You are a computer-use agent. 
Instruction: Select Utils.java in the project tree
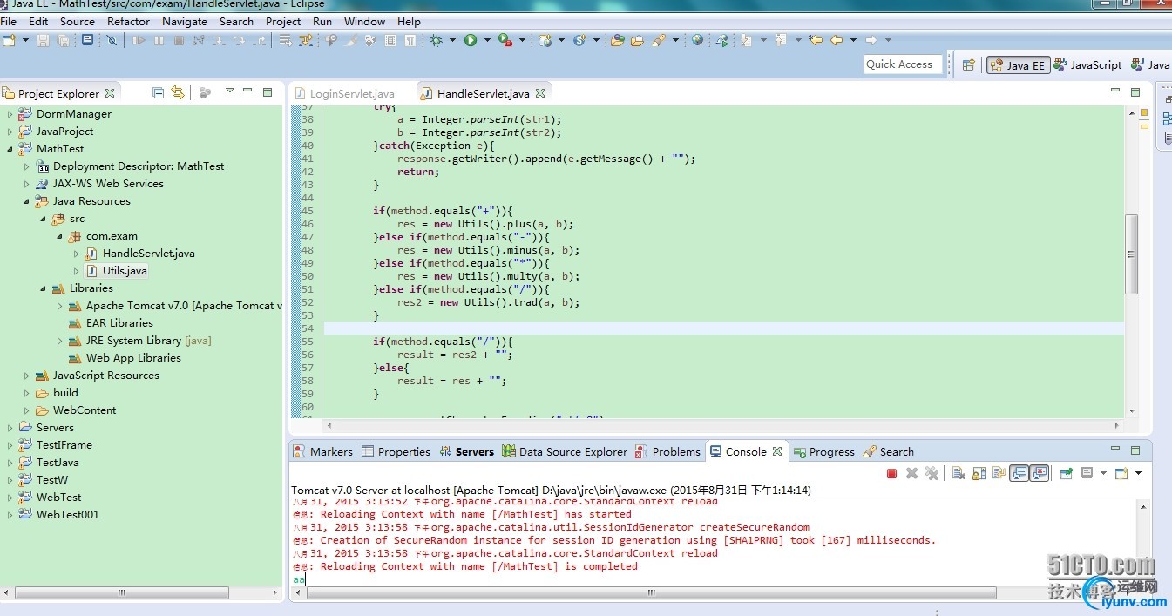(124, 271)
